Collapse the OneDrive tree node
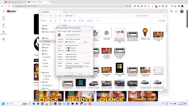This screenshot has height=106, width=188. pyautogui.click(x=41, y=73)
